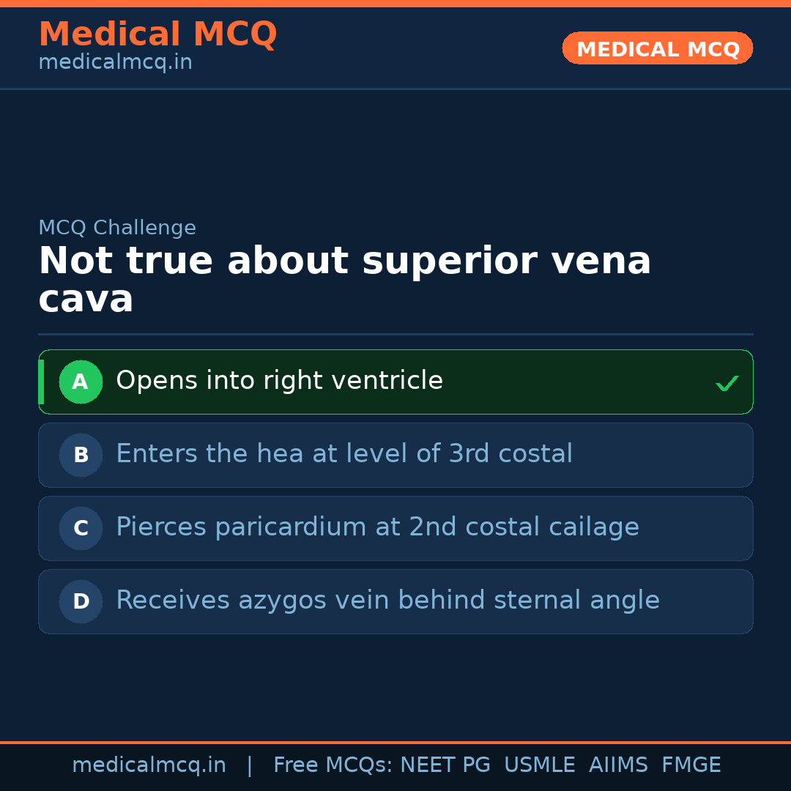Click the orange MEDICAL MCQ badge
Viewport: 791px width, 791px height.
(x=657, y=48)
